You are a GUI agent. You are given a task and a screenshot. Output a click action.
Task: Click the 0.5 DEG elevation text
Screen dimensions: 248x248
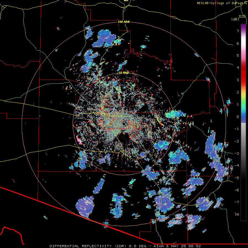point(138,246)
